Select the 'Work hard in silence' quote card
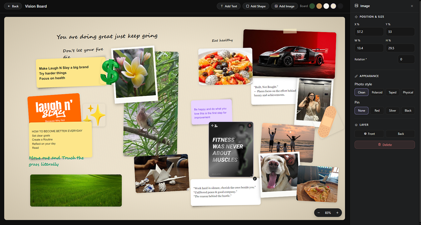The image size is (421, 225). point(225,192)
